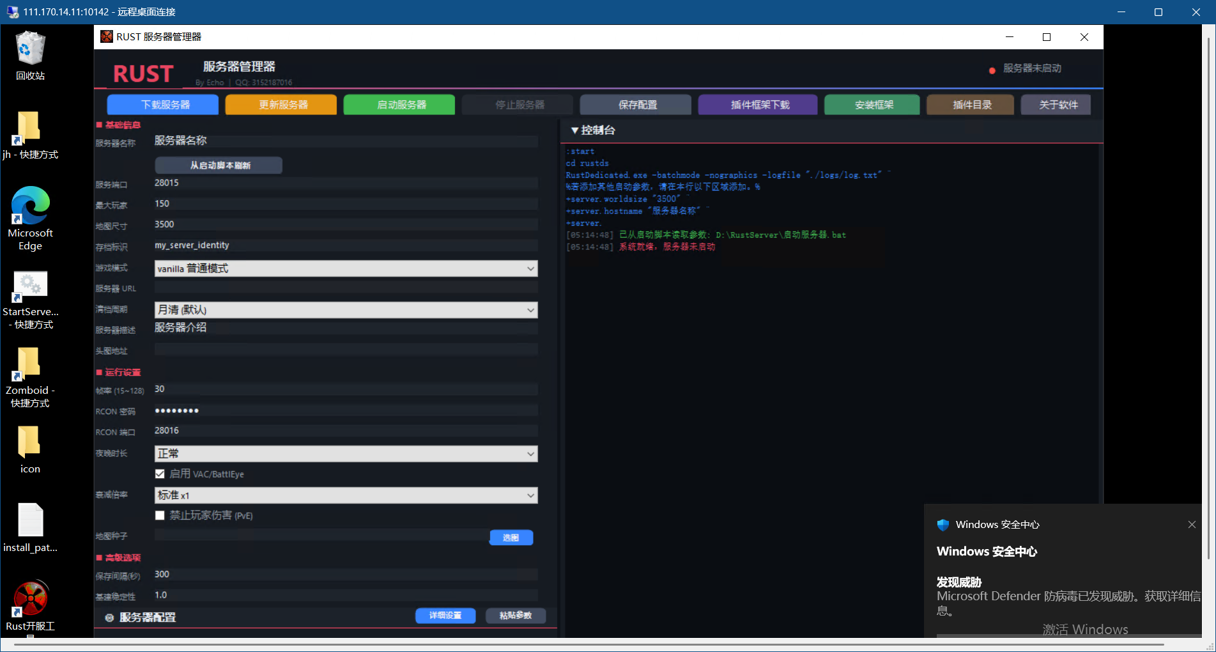1216x652 pixels.
Task: Focus the 帧率 30 field
Action: pos(346,389)
